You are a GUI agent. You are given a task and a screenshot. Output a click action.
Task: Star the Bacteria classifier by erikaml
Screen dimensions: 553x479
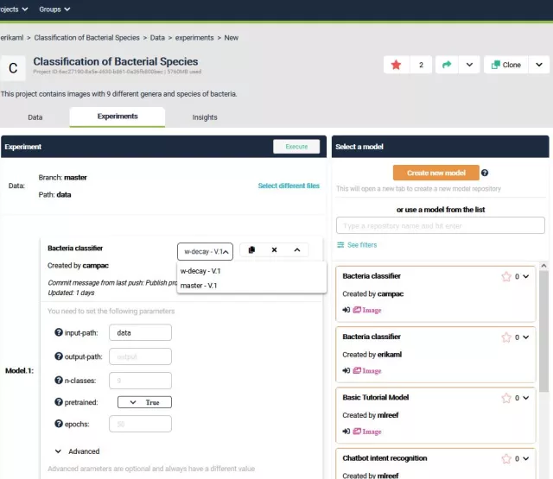click(507, 337)
